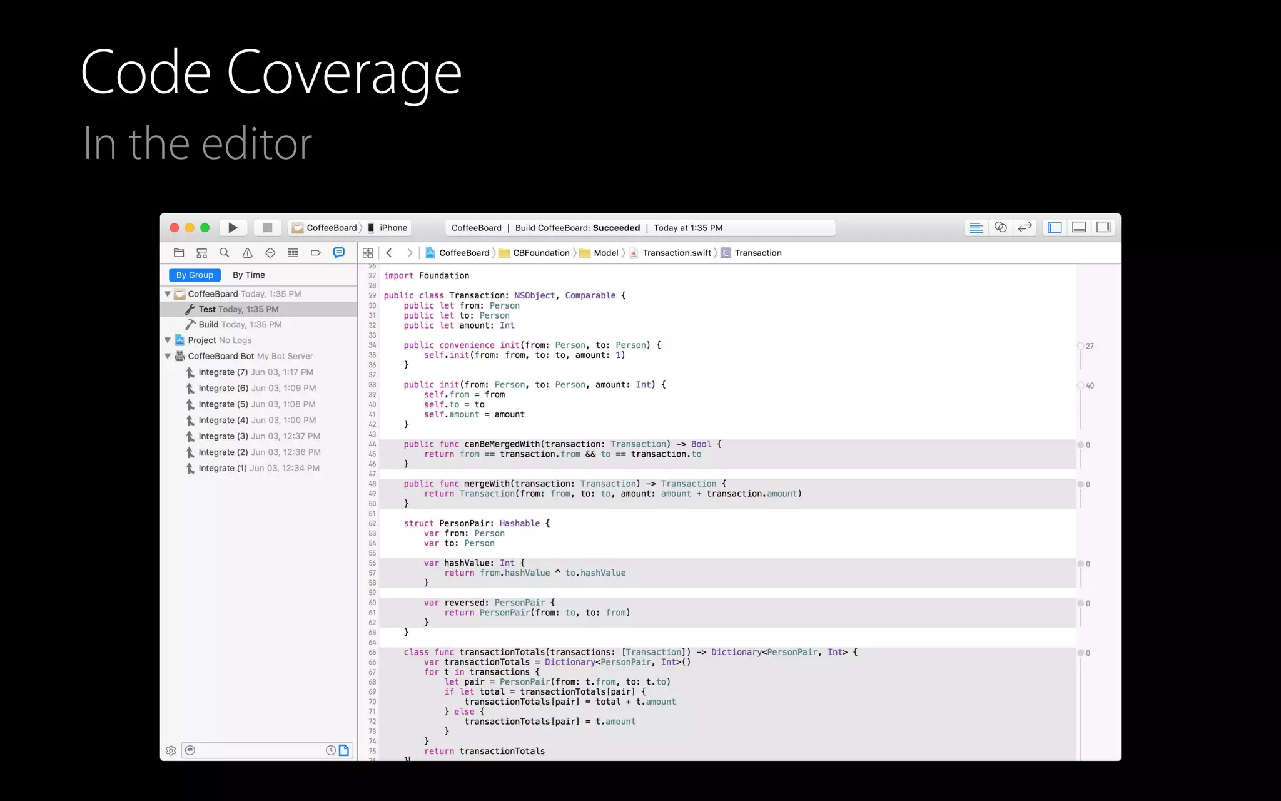
Task: Click coverage count 27 in gutter
Action: click(x=1090, y=346)
